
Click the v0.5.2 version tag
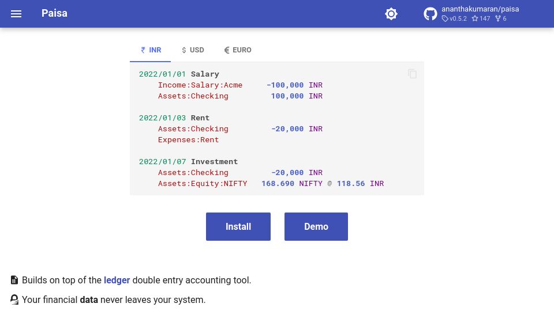click(x=454, y=18)
